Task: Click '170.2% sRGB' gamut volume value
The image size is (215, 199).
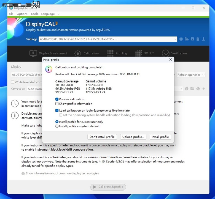Action: click(x=94, y=85)
